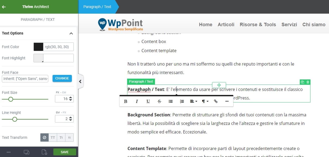Viewport: 329px width, 157px height.
Task: Delete the Paragraph / Text element
Action: (308, 82)
